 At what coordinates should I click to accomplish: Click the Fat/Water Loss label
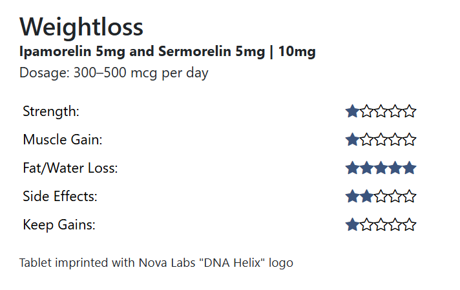tap(70, 168)
